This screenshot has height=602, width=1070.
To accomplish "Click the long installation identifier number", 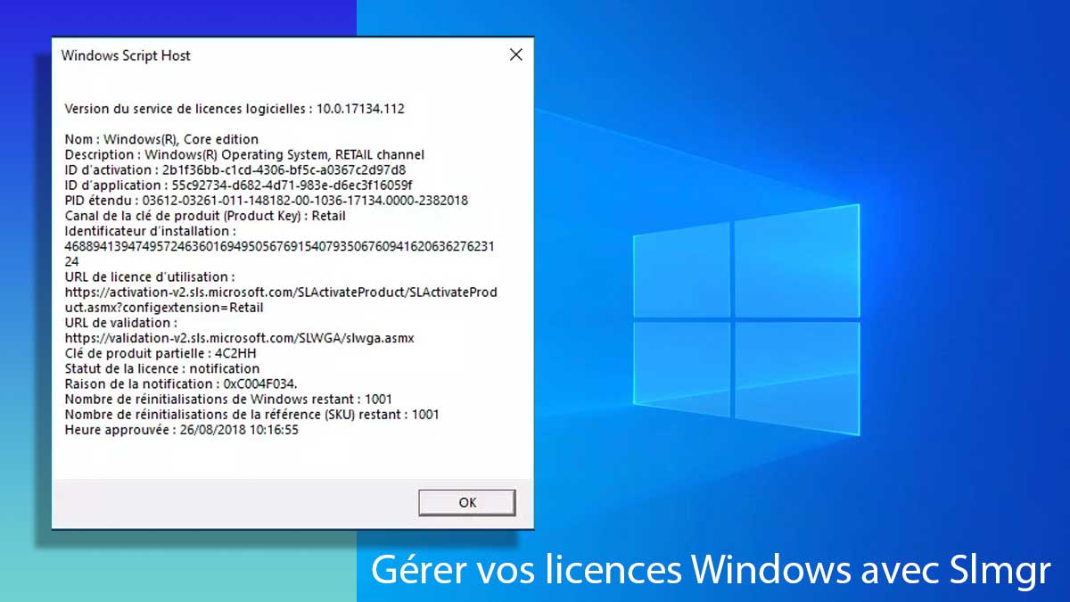I will [279, 246].
